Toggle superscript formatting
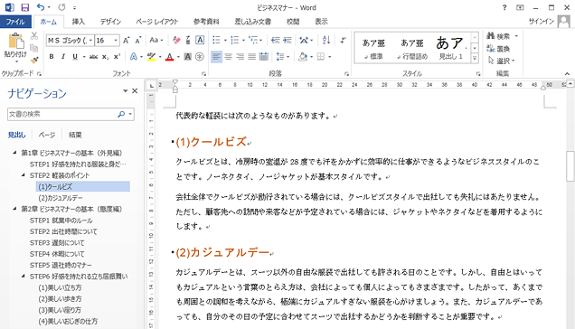This screenshot has width=575, height=329. [x=117, y=57]
